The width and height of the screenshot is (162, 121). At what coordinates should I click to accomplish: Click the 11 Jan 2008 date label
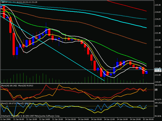tap(5, 119)
